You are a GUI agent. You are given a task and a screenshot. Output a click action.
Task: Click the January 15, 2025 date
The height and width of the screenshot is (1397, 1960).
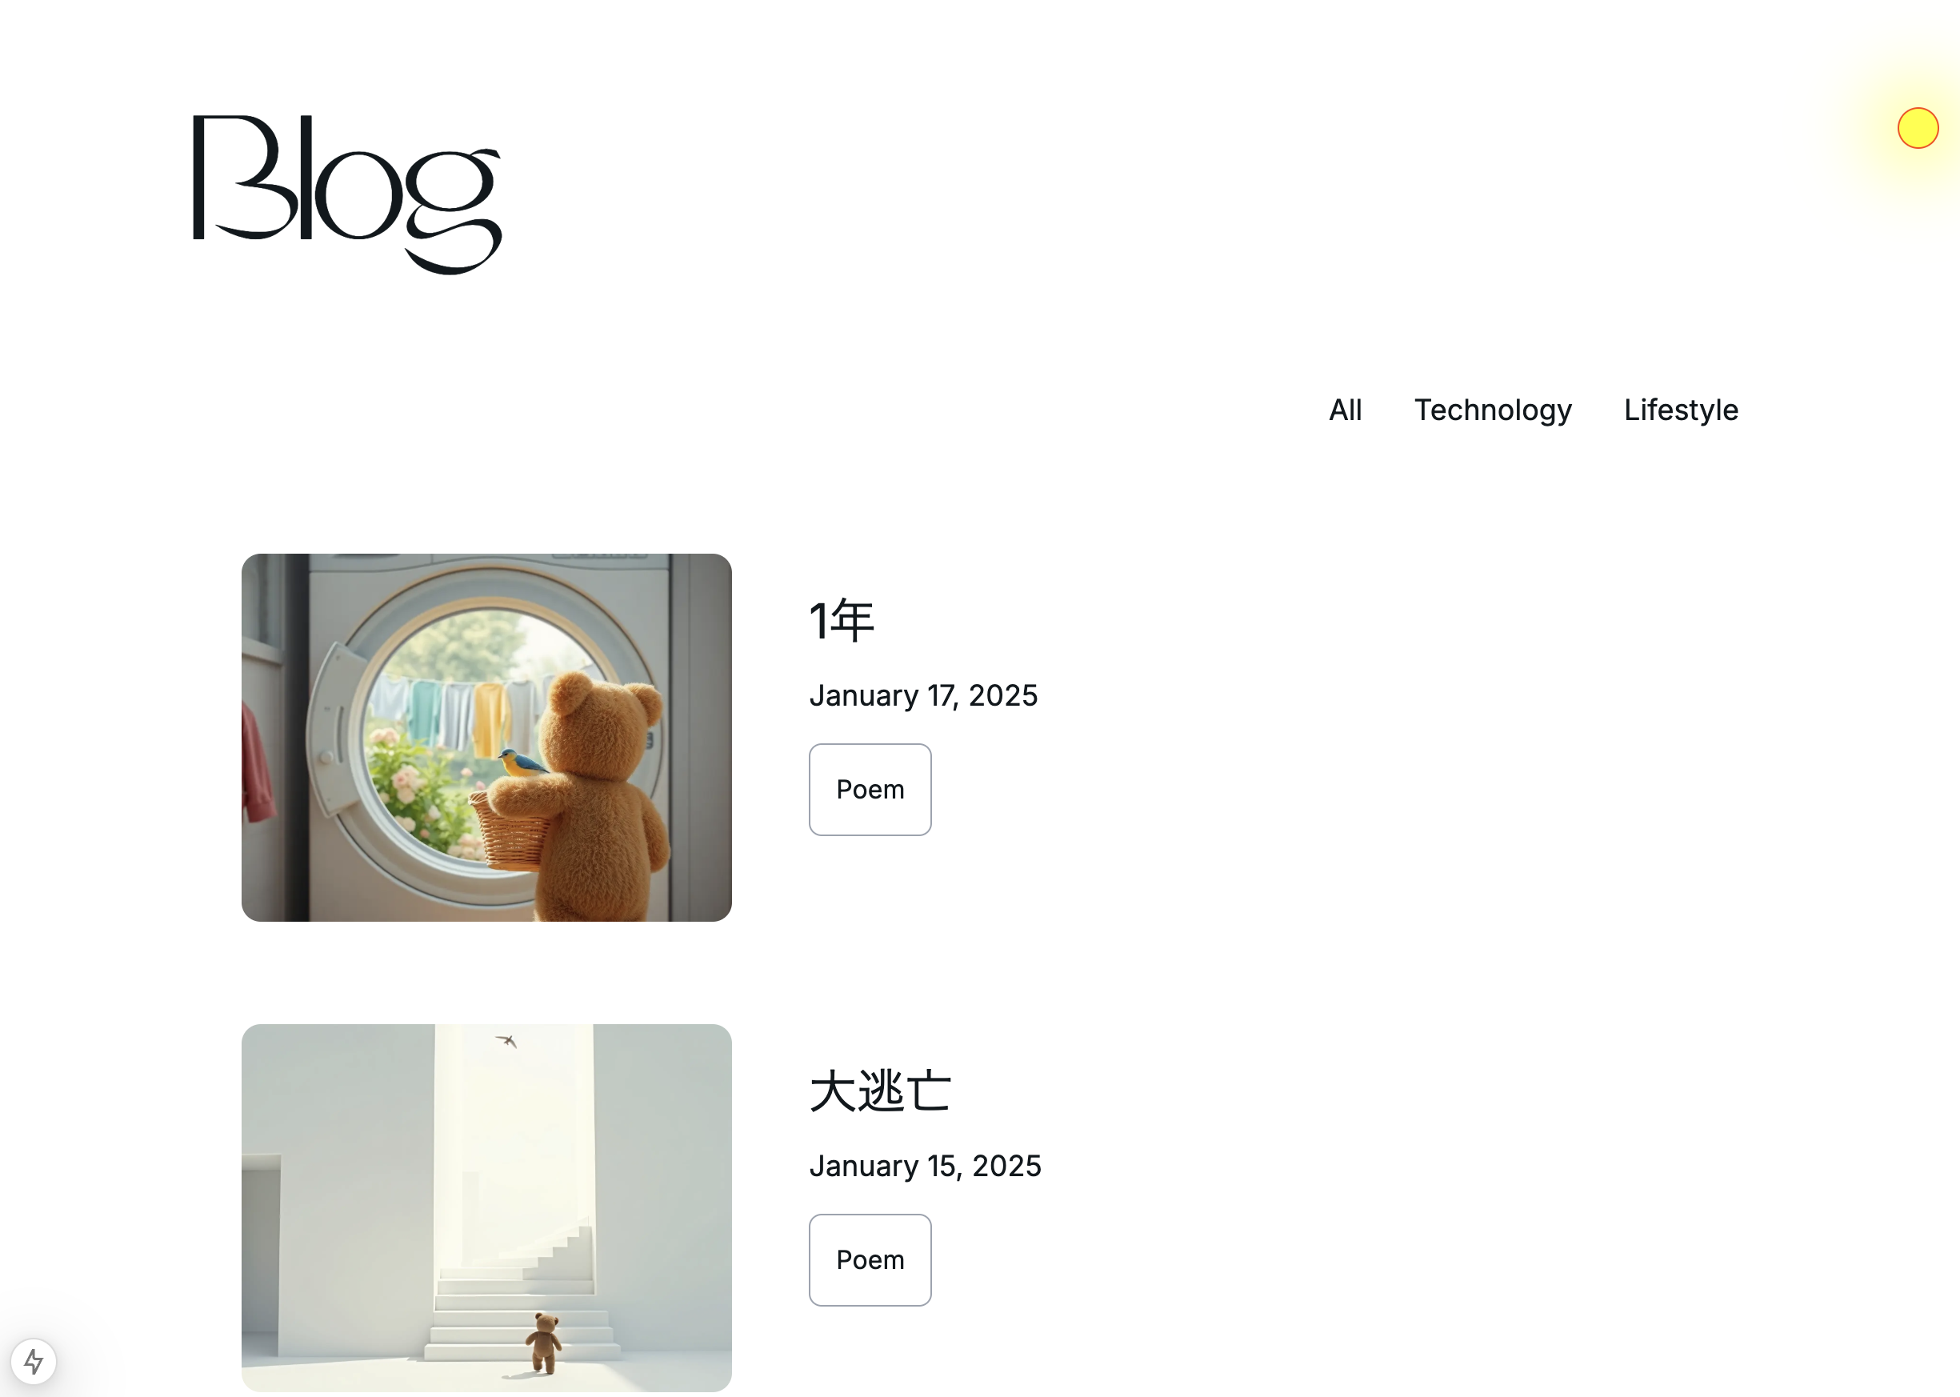(925, 1166)
